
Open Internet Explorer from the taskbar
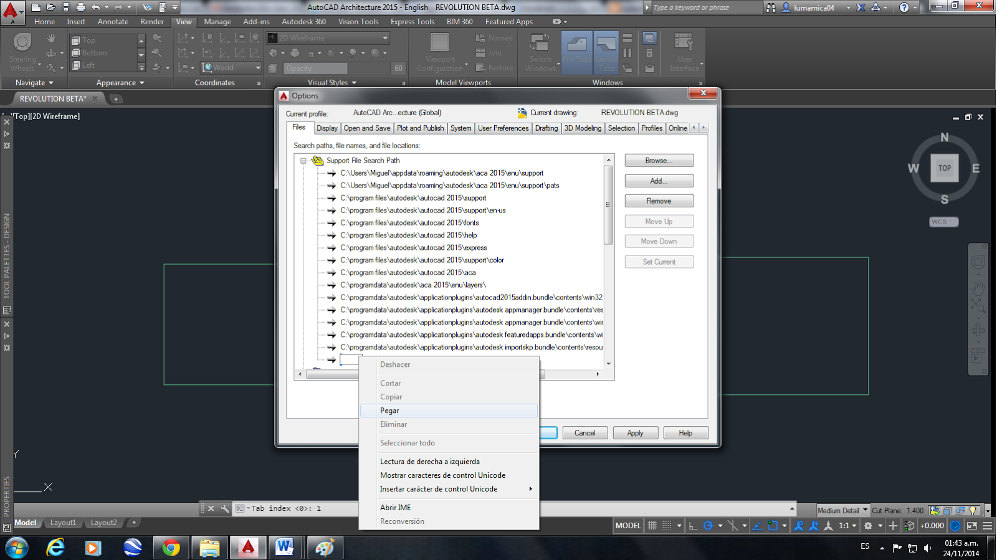coord(55,548)
